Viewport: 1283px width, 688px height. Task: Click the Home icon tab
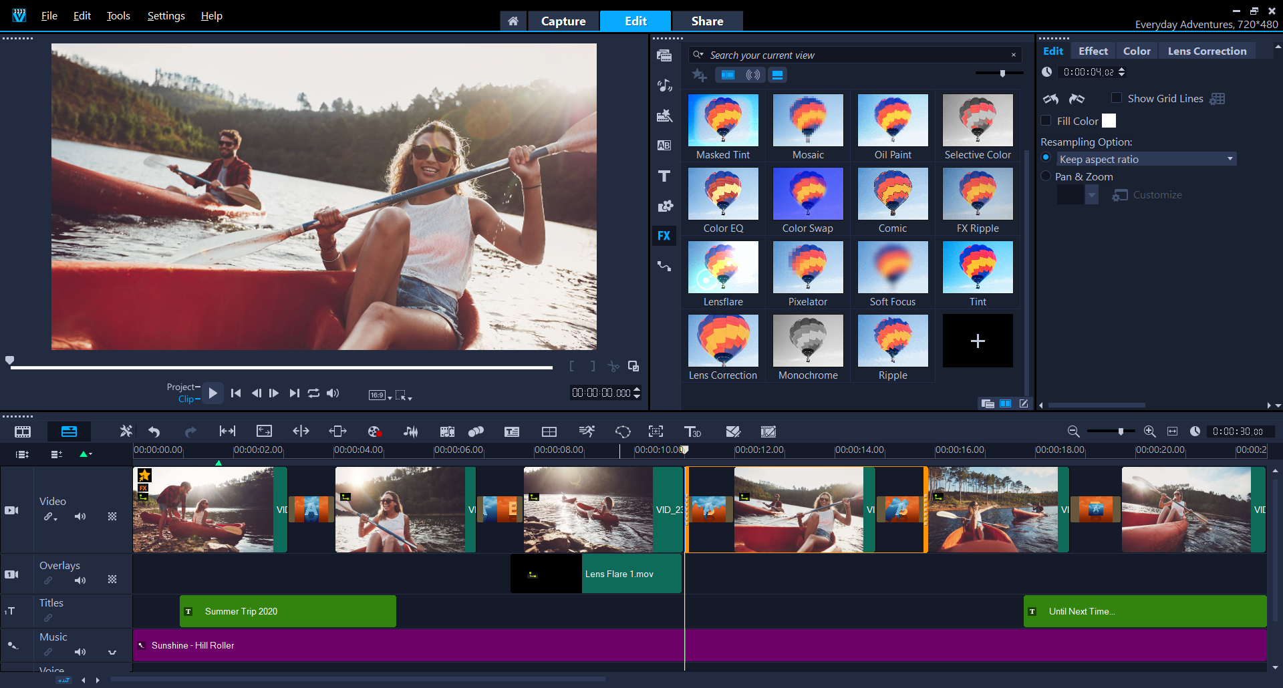click(513, 21)
